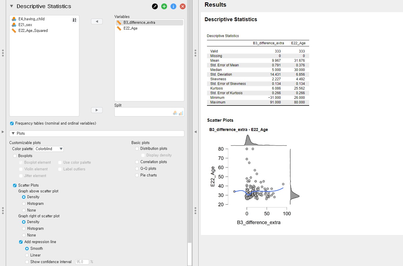The width and height of the screenshot is (403, 266).
Task: Select Linear regression line radio button
Action: [27, 255]
